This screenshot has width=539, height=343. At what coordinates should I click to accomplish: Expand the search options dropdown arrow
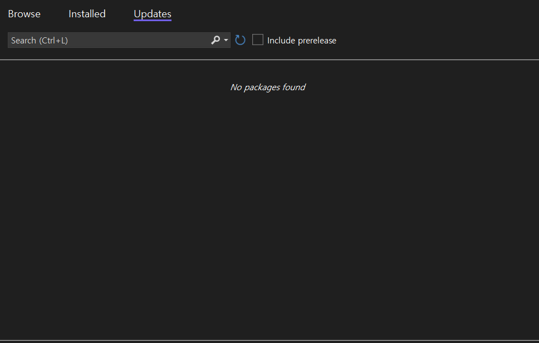[x=226, y=40]
